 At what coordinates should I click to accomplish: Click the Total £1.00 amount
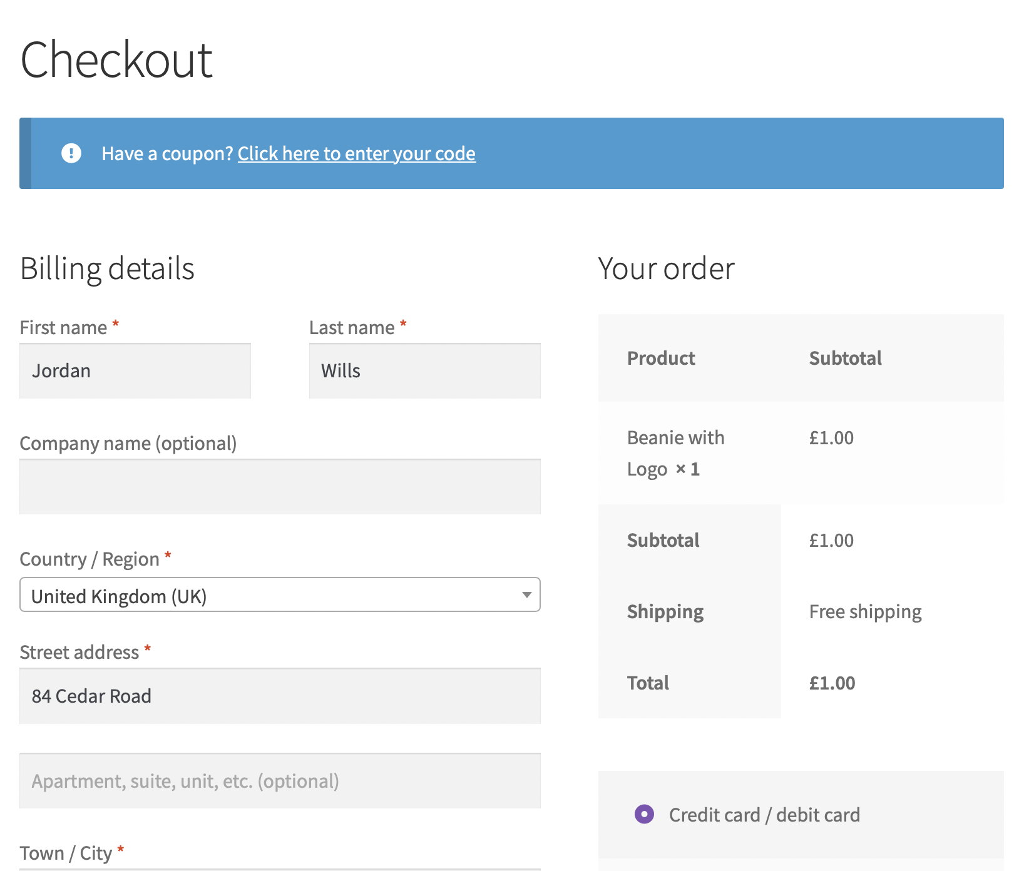(832, 683)
